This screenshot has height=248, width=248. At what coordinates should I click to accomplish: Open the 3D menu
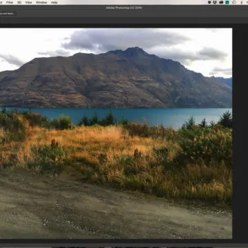point(19,2)
